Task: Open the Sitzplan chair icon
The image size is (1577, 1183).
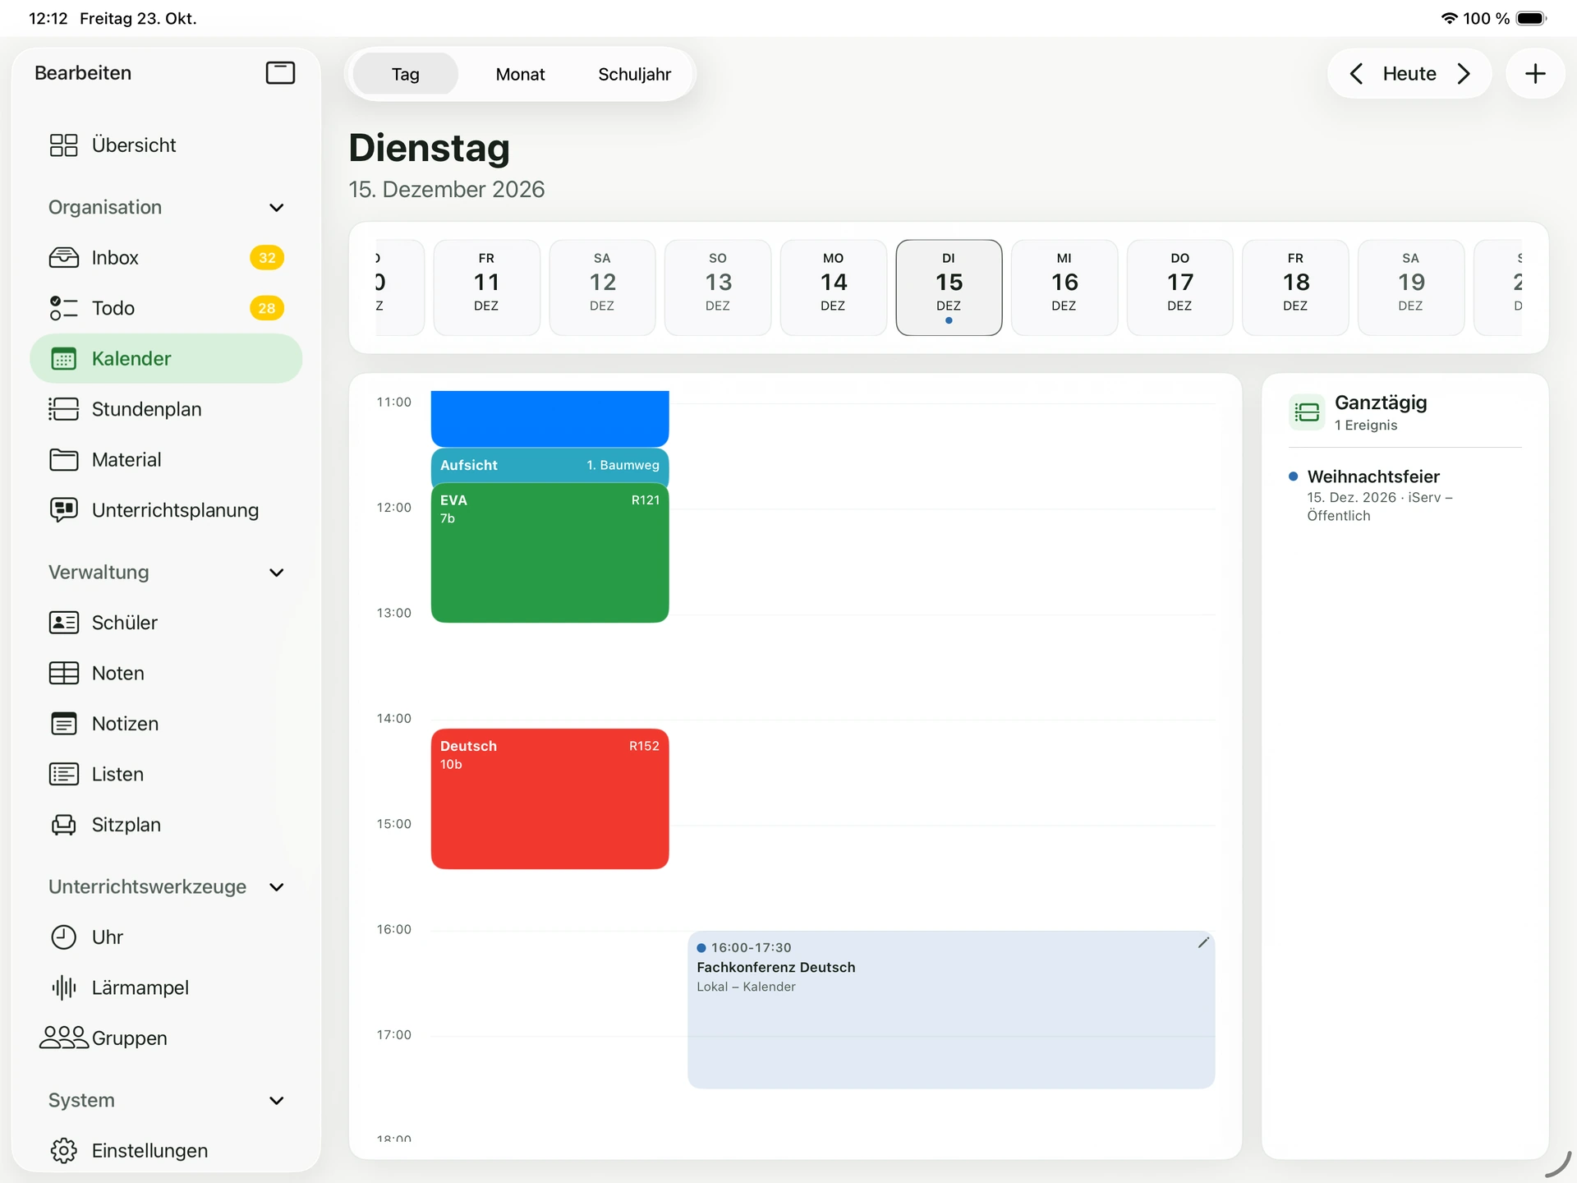Action: coord(63,825)
